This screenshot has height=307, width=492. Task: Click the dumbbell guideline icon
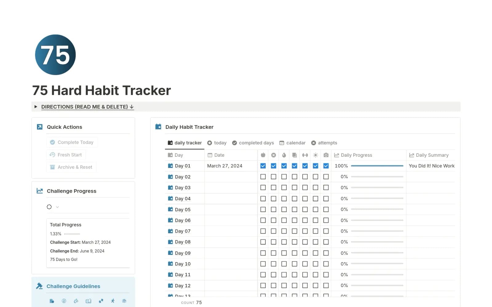tap(101, 301)
